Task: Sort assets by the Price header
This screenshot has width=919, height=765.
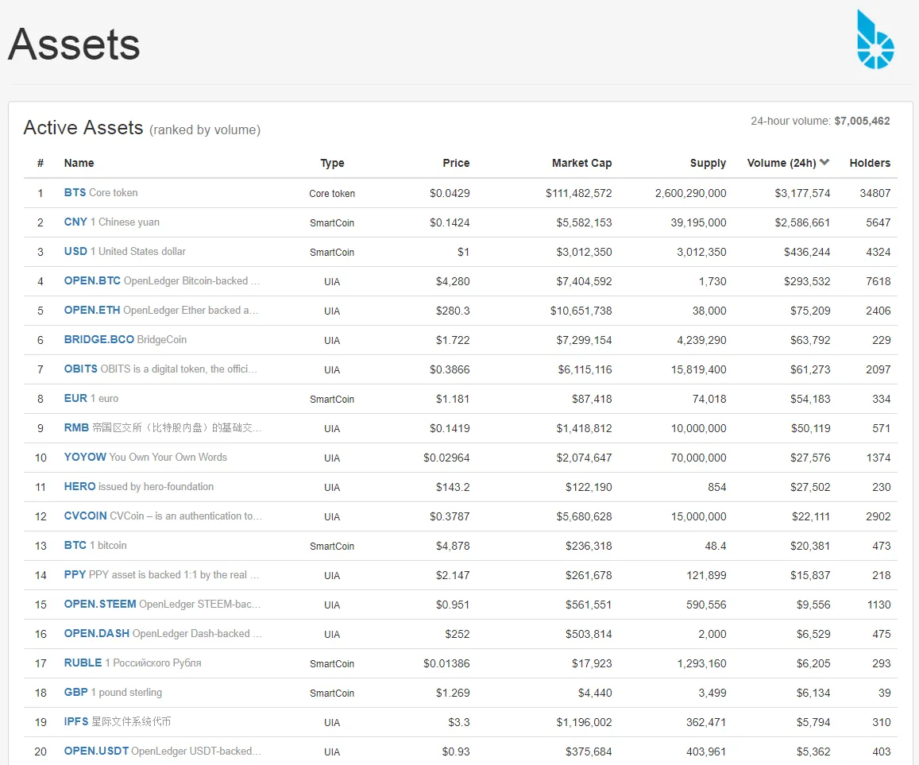Action: pyautogui.click(x=456, y=163)
